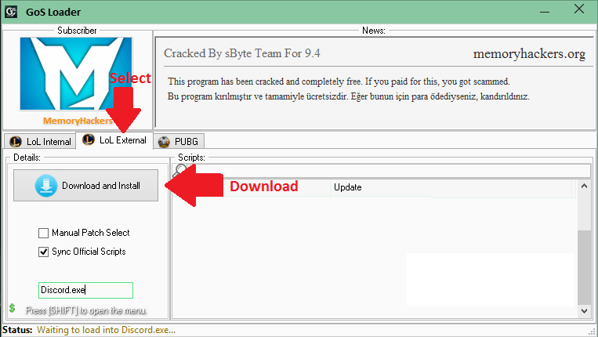Enable the Manual Patch Select checkbox
Image resolution: width=598 pixels, height=337 pixels.
(43, 233)
